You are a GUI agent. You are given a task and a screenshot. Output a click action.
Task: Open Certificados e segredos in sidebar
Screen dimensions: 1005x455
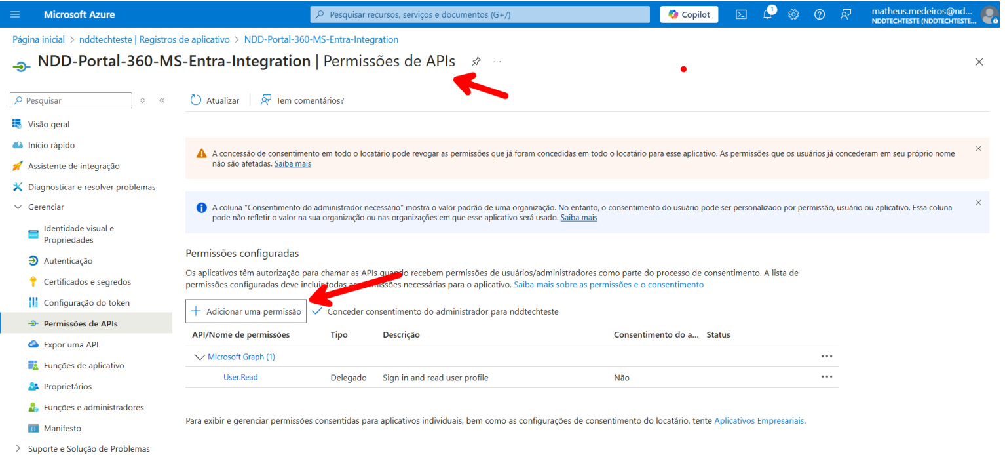(x=87, y=282)
